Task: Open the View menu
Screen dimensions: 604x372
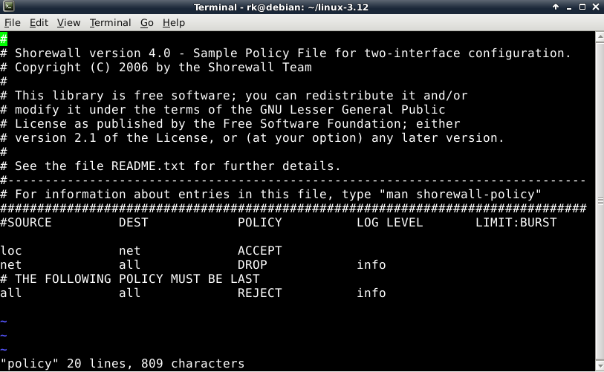Action: click(68, 23)
